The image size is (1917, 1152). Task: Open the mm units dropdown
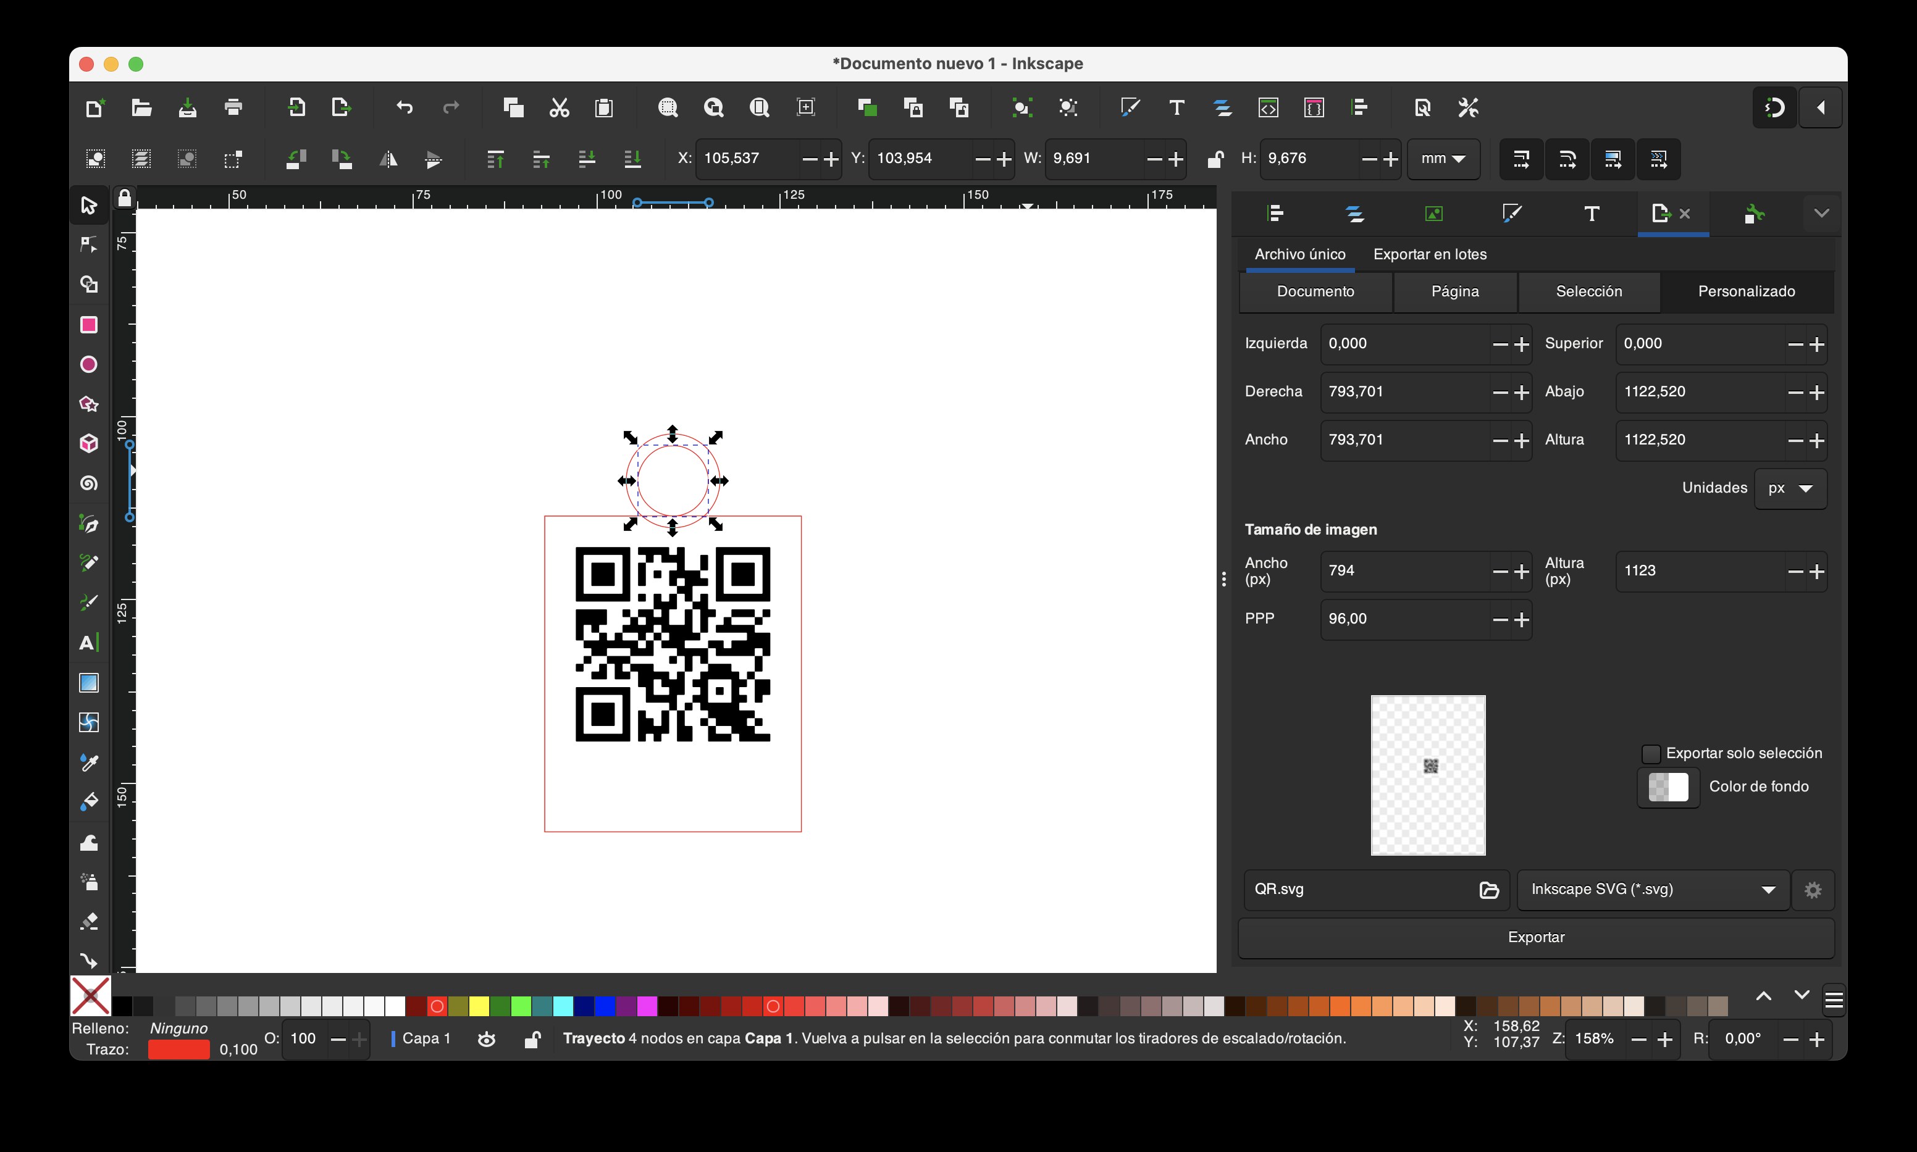(x=1443, y=159)
